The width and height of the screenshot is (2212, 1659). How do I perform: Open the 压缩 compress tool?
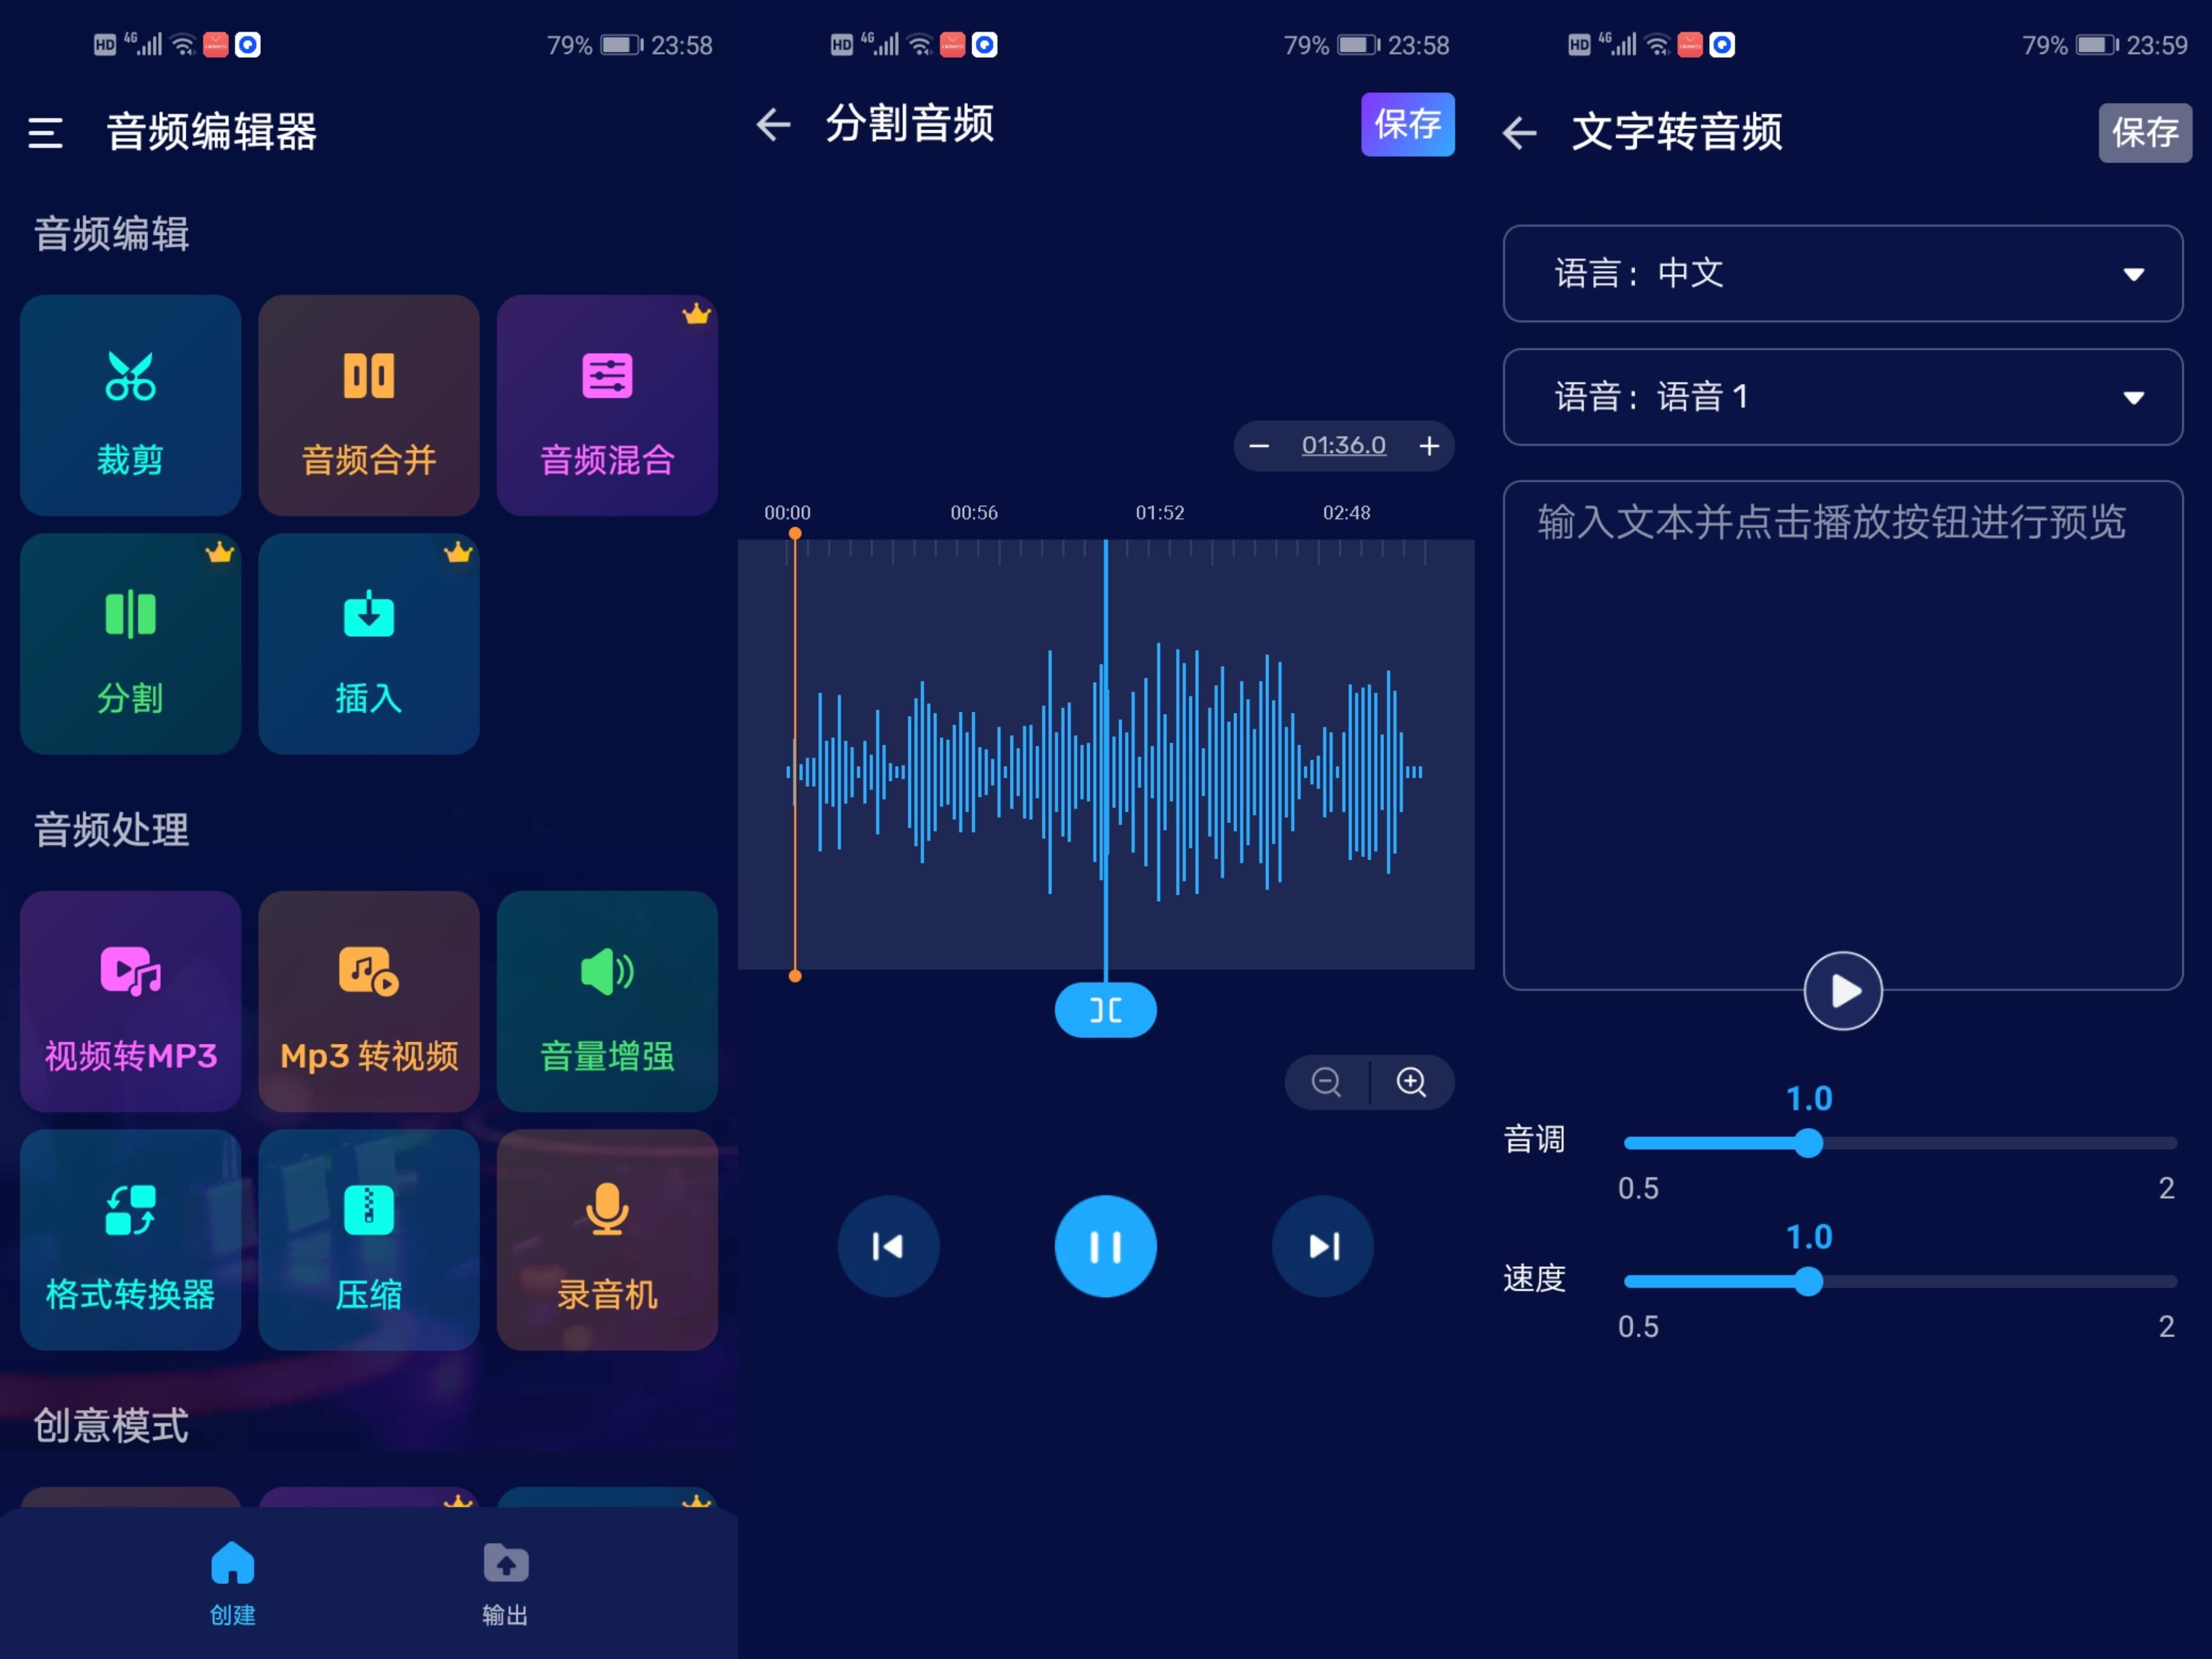point(368,1239)
